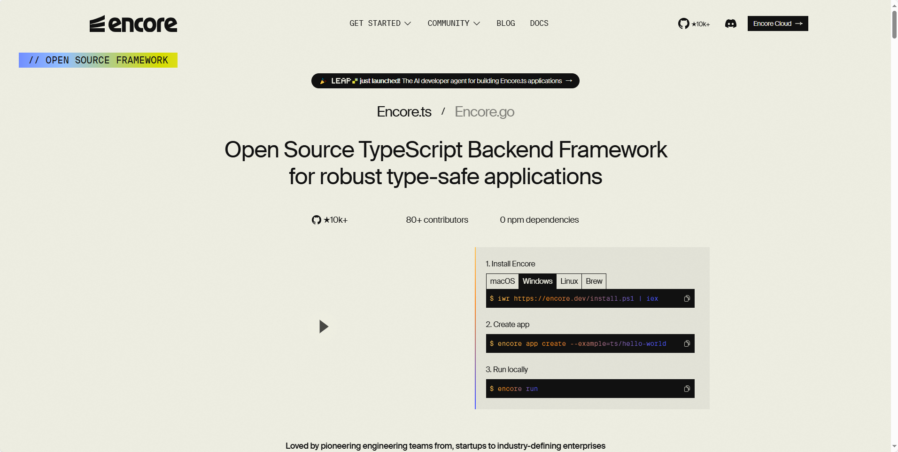Screen dimensions: 898x452
Task: Select Encore.ts framework toggle
Action: tap(404, 112)
